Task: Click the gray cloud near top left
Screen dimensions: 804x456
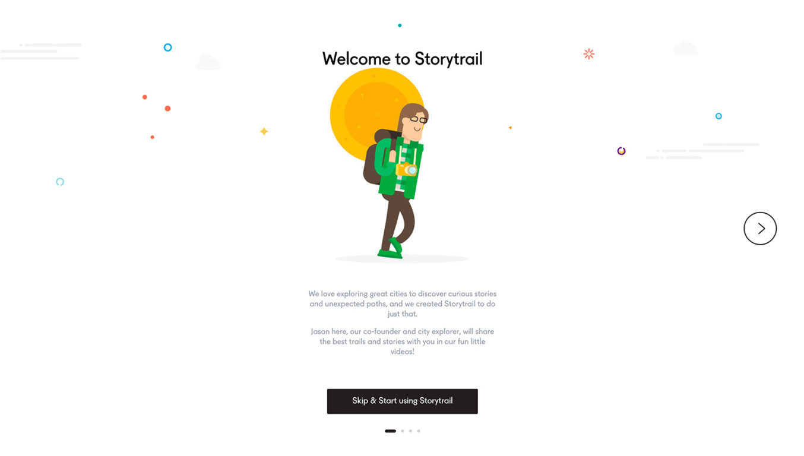Action: 208,62
